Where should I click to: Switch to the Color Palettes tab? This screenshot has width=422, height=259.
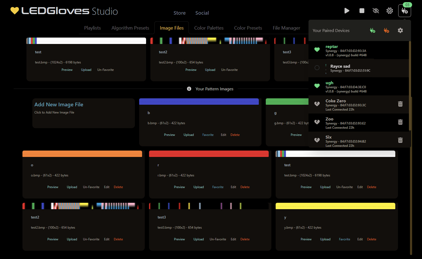pyautogui.click(x=209, y=28)
